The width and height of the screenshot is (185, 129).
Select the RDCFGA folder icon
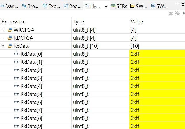[10, 38]
